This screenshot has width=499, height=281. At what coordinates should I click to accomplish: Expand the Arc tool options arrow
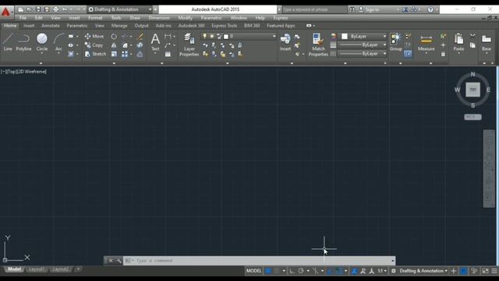58,54
